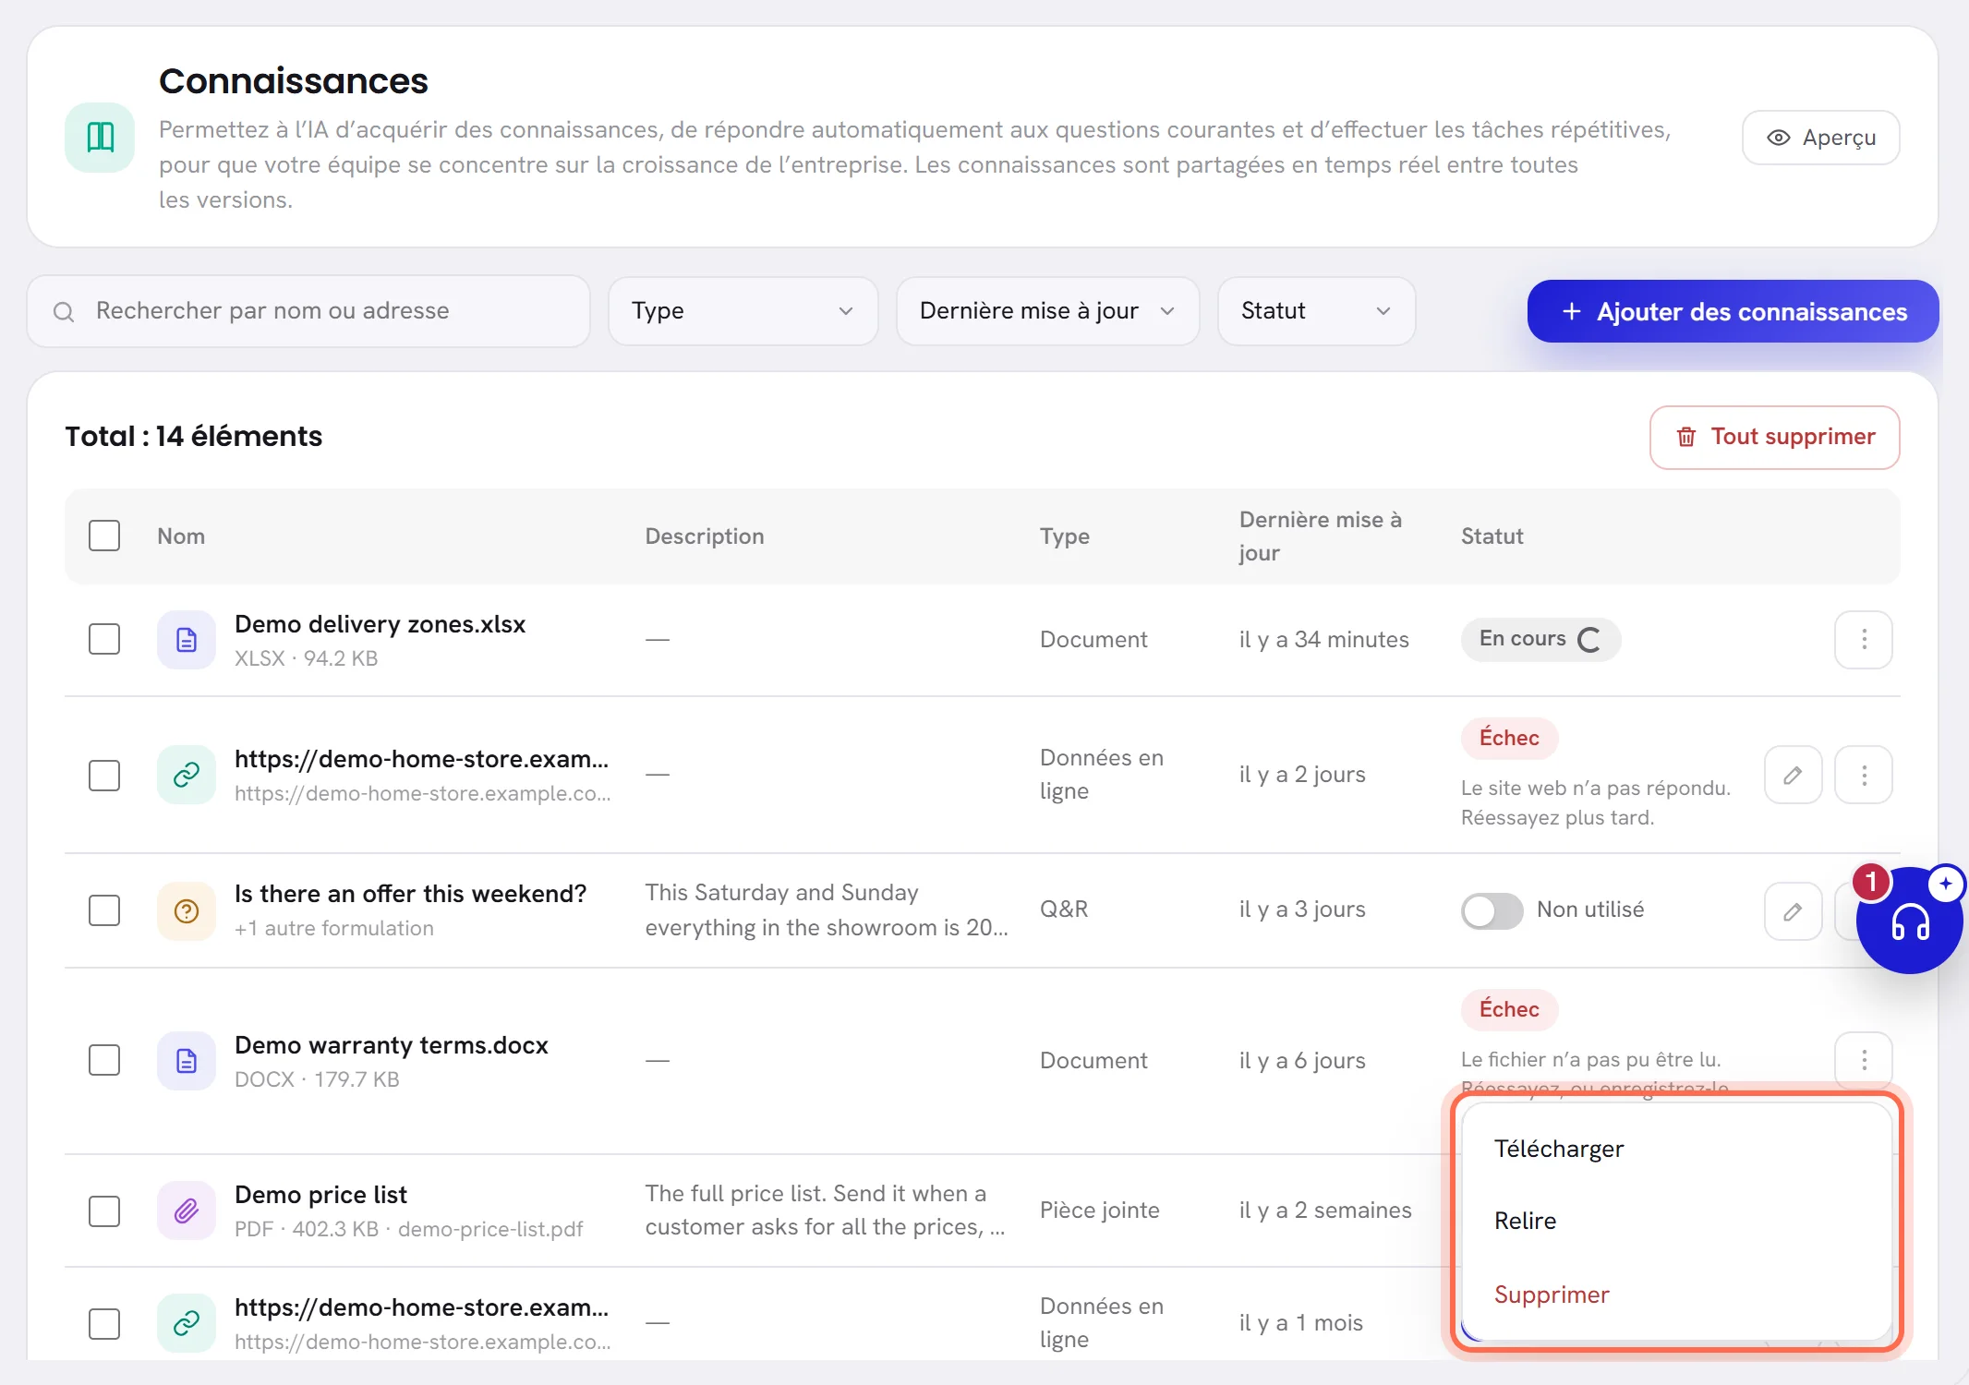Open the 'Demo price list' entry name
The height and width of the screenshot is (1385, 1969).
click(320, 1195)
